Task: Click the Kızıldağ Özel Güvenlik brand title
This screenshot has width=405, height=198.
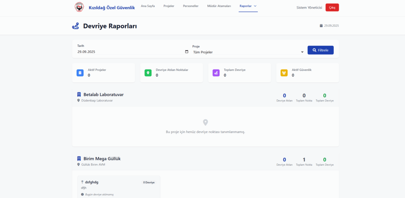Action: click(112, 7)
